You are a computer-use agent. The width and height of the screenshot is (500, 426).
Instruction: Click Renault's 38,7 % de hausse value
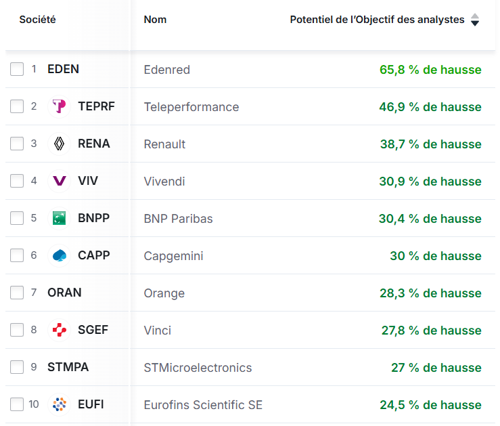click(430, 144)
